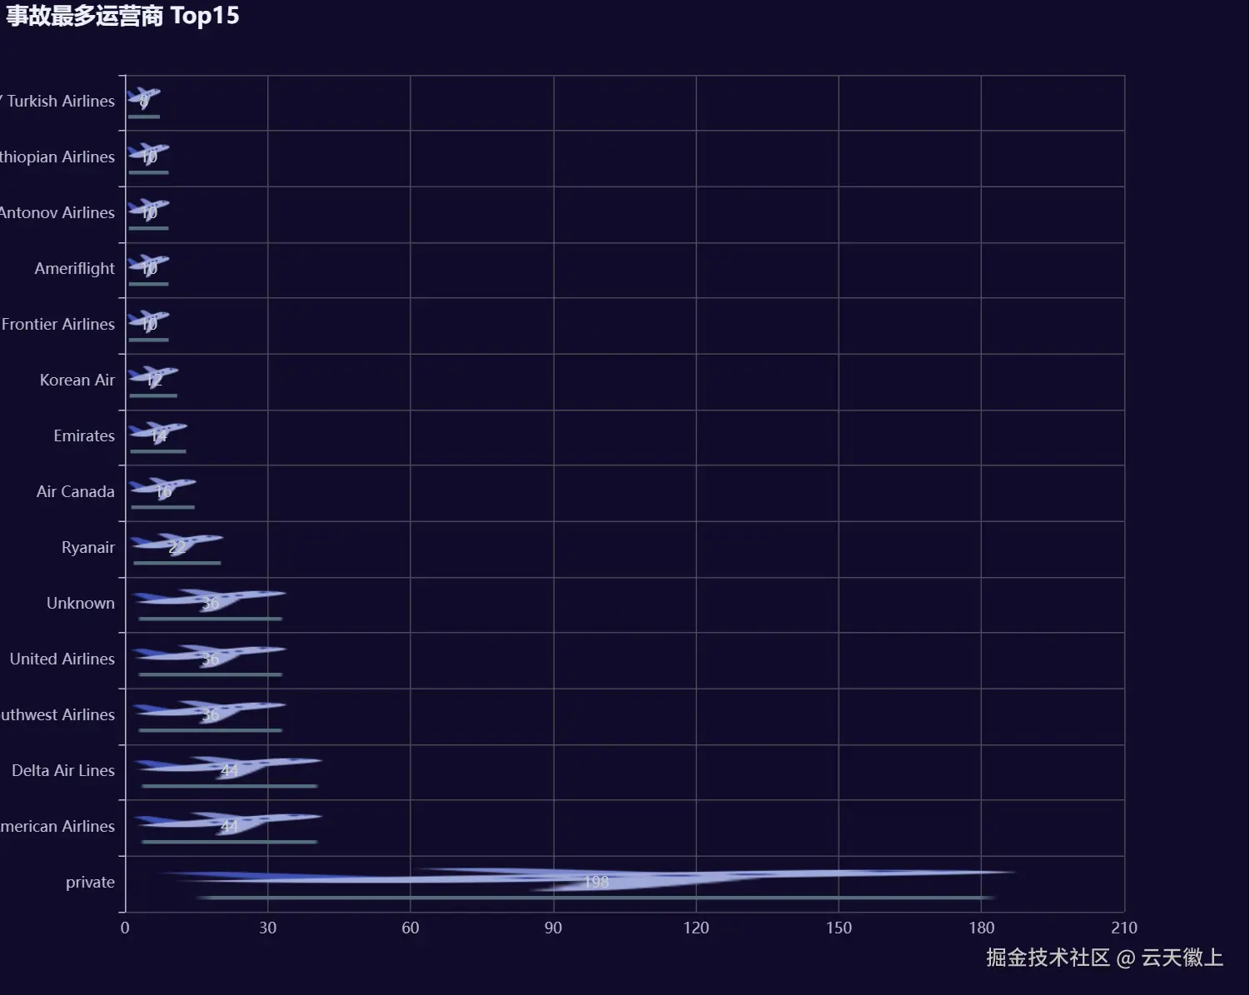1250x995 pixels.
Task: Select the Ryanair axis label
Action: pos(88,547)
